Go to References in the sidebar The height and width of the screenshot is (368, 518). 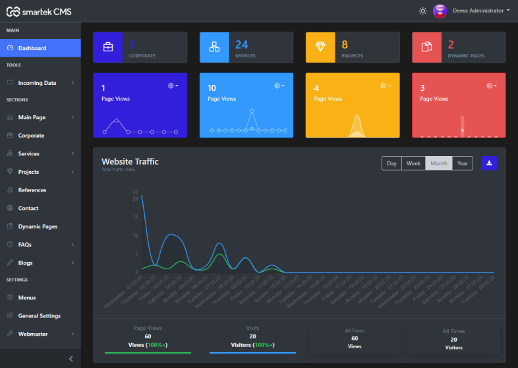(x=32, y=190)
